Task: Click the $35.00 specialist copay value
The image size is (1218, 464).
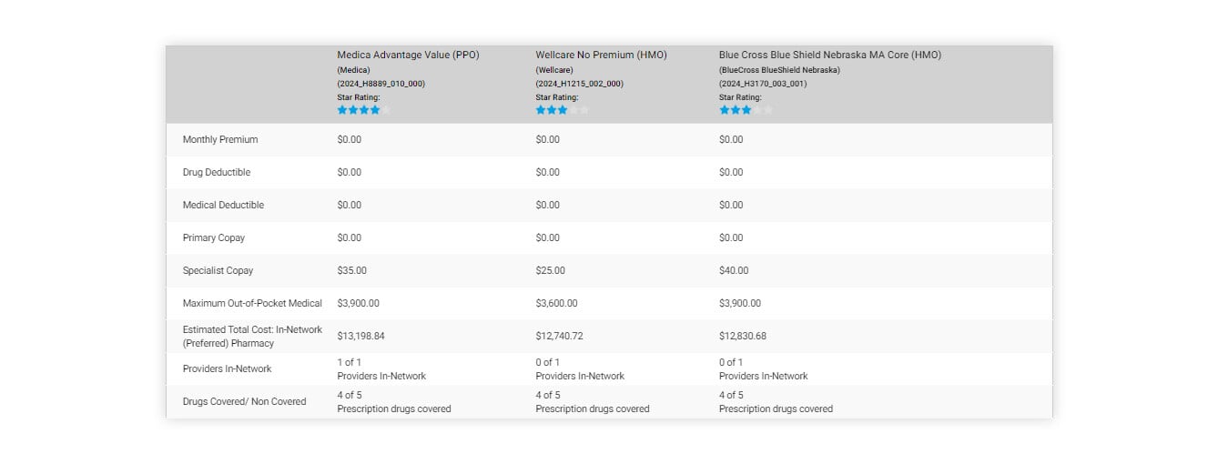Action: pos(352,270)
